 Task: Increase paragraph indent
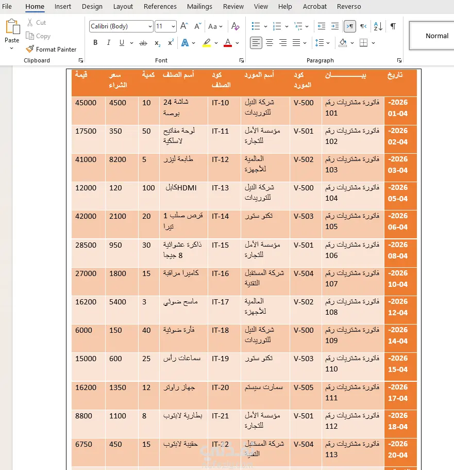(x=335, y=26)
